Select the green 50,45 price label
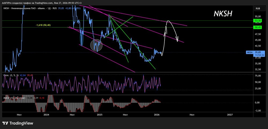The image size is (268, 129). click(258, 27)
